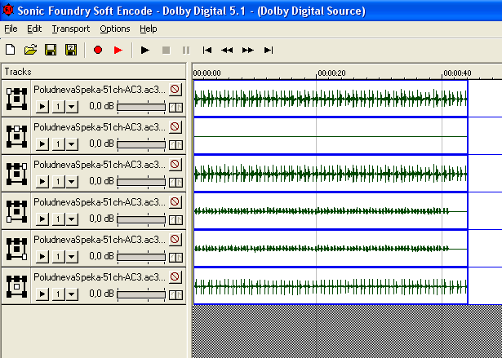Open source channel dropdown on Right surround track
502x358 pixels.
point(72,256)
